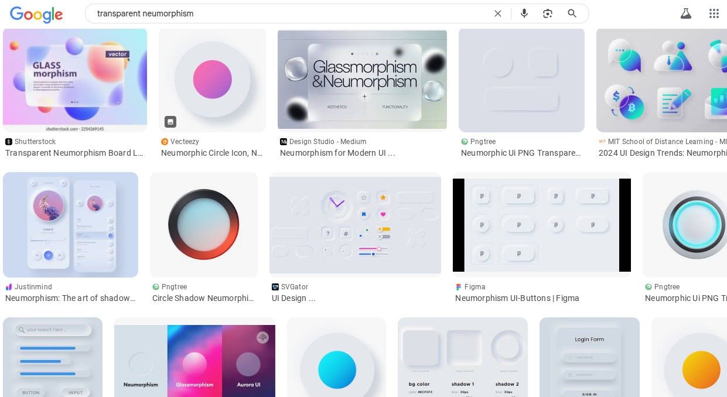Open 'Circle Shadow Neumorphi…' link
Viewport: 727px width, 397px height.
[x=203, y=298]
